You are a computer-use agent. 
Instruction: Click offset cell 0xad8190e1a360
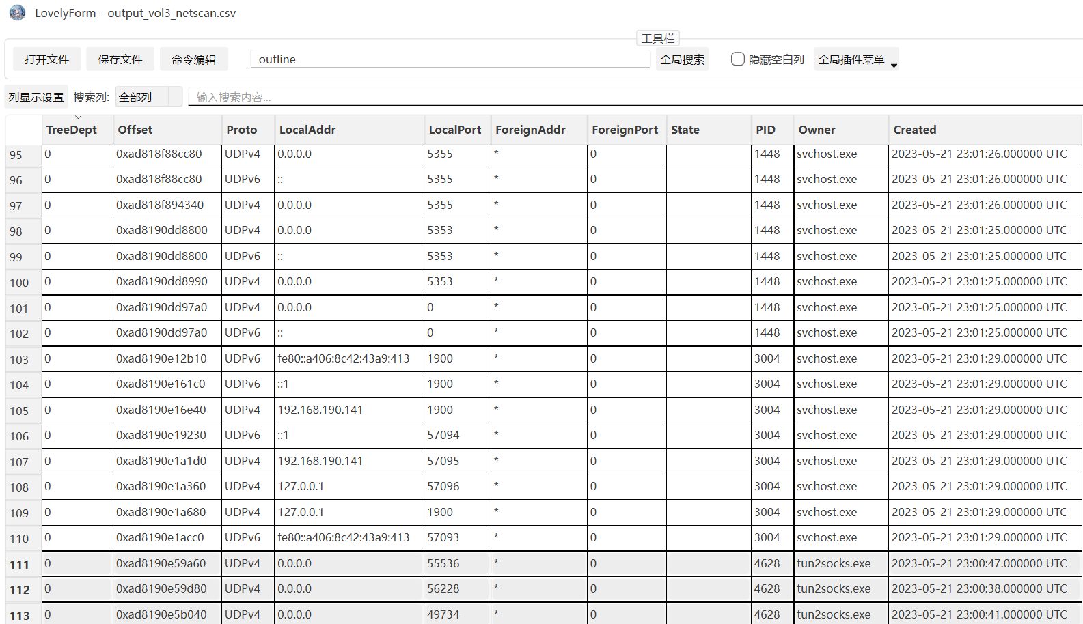click(x=167, y=486)
